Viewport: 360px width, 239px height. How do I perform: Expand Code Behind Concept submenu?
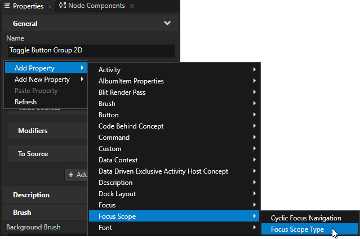174,126
